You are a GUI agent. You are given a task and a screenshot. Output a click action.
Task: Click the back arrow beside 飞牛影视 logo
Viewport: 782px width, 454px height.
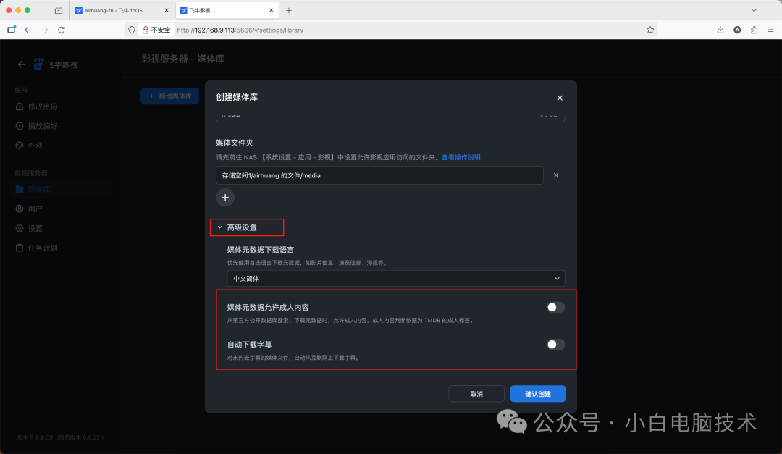click(x=21, y=64)
